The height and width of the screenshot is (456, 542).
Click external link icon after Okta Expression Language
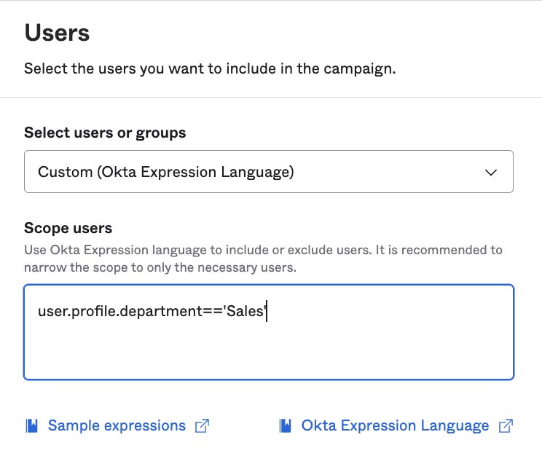click(506, 425)
